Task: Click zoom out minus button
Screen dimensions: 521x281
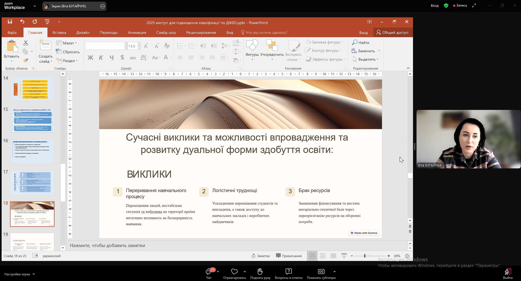Action: 352,256
